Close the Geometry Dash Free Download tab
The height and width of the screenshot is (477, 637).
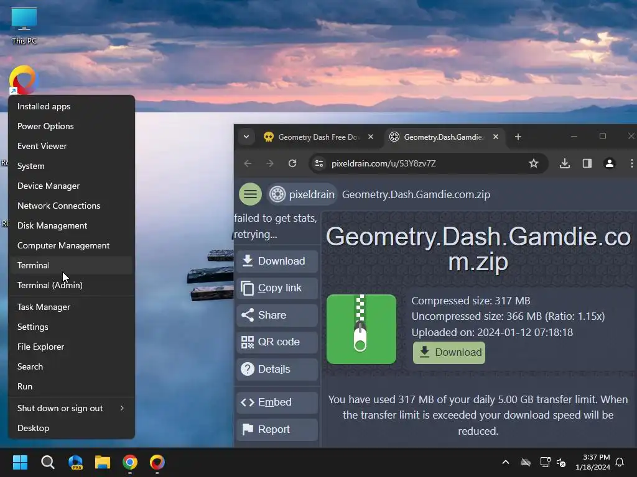(371, 137)
